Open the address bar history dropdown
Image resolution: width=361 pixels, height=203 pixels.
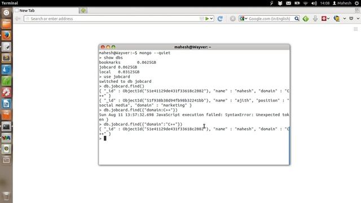[212, 19]
